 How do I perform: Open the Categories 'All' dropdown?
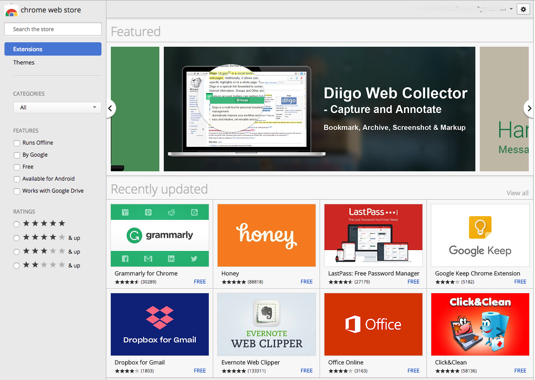click(57, 107)
